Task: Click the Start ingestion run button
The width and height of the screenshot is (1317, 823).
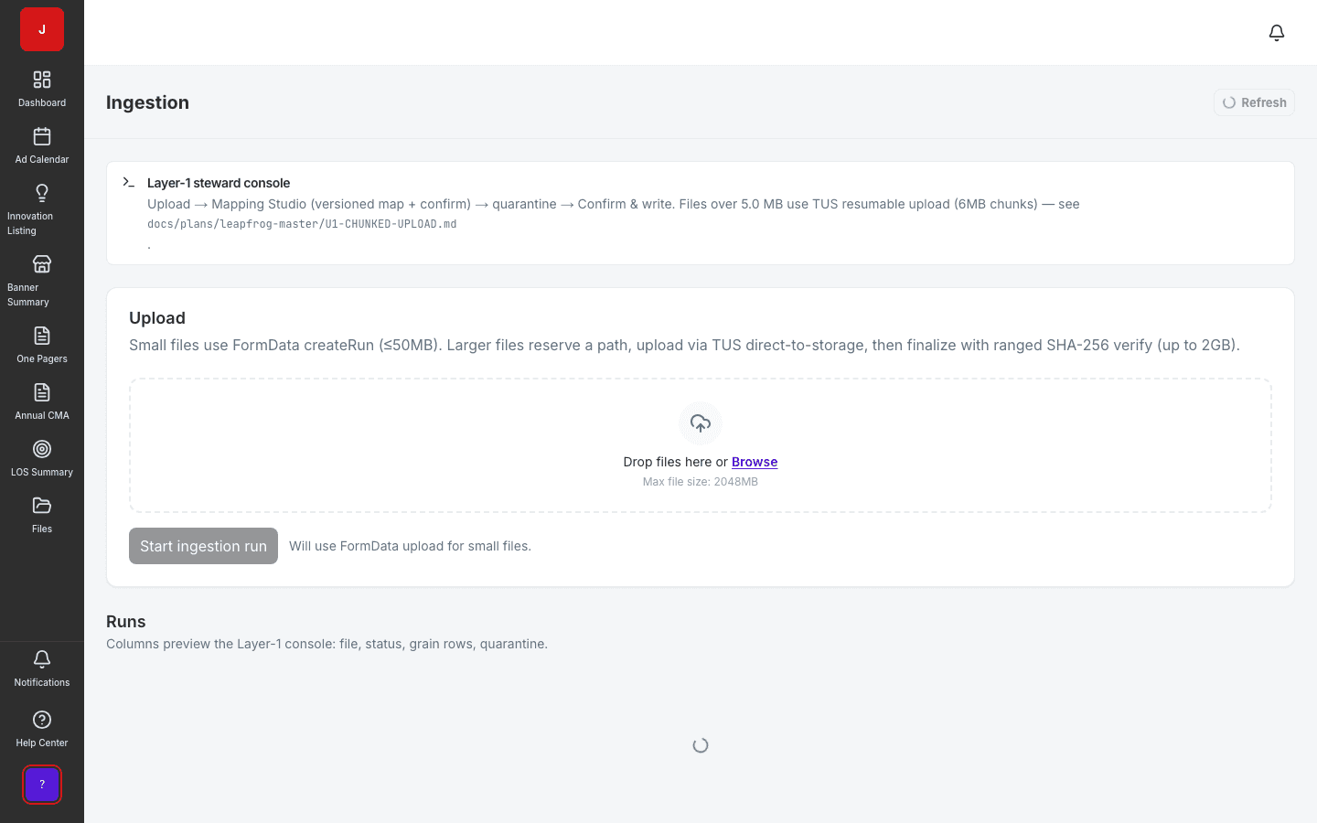Action: 203,546
